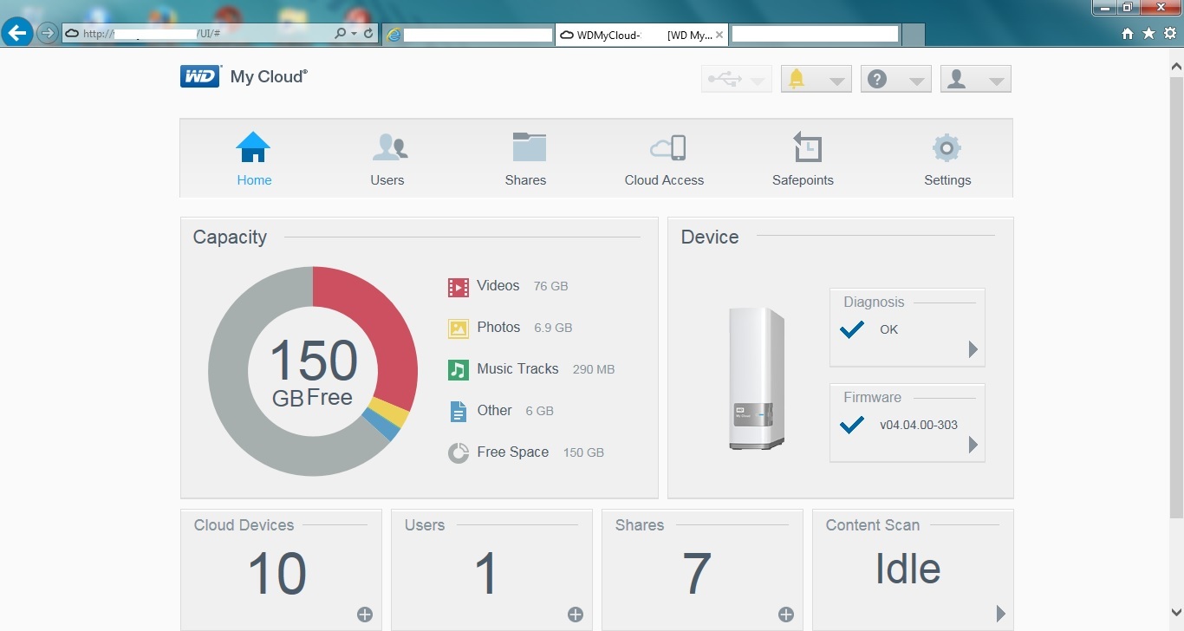Click the Other document icon in Capacity

click(458, 412)
